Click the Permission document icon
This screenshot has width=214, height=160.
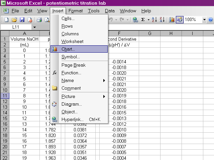[30, 20]
